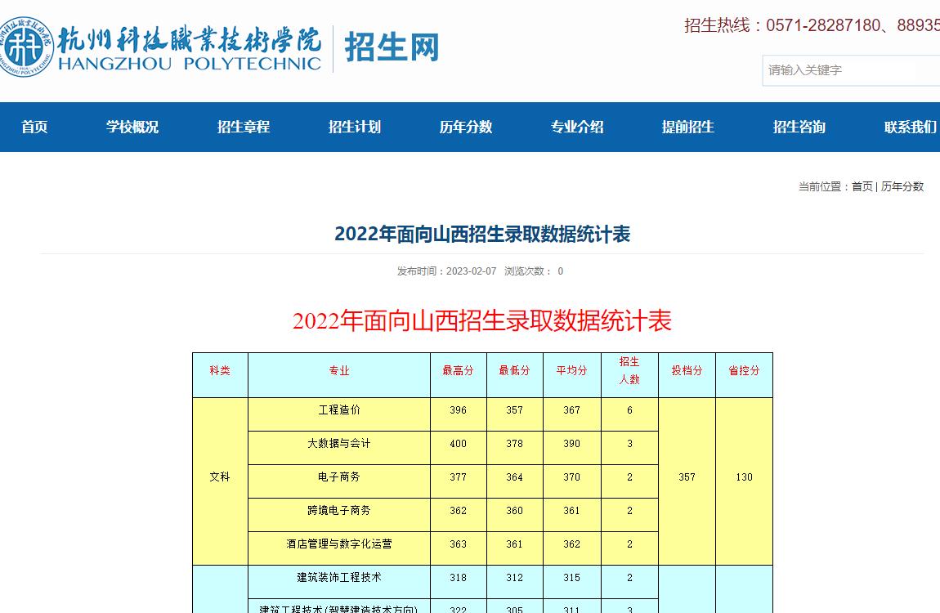
Task: Open 联系我们 in the navigation bar
Action: pyautogui.click(x=910, y=127)
